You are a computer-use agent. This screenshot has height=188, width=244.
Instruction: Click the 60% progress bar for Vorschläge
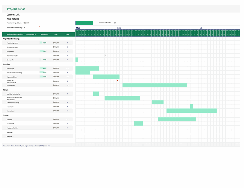click(x=43, y=68)
